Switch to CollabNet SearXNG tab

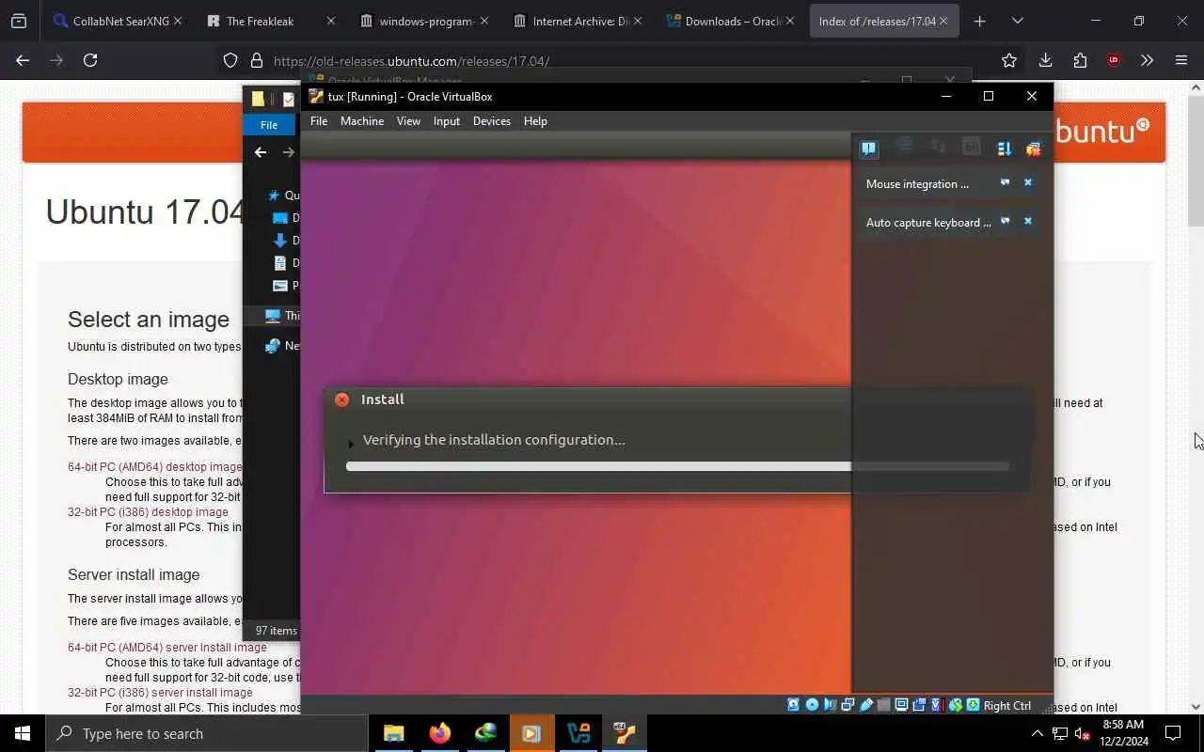pos(117,21)
